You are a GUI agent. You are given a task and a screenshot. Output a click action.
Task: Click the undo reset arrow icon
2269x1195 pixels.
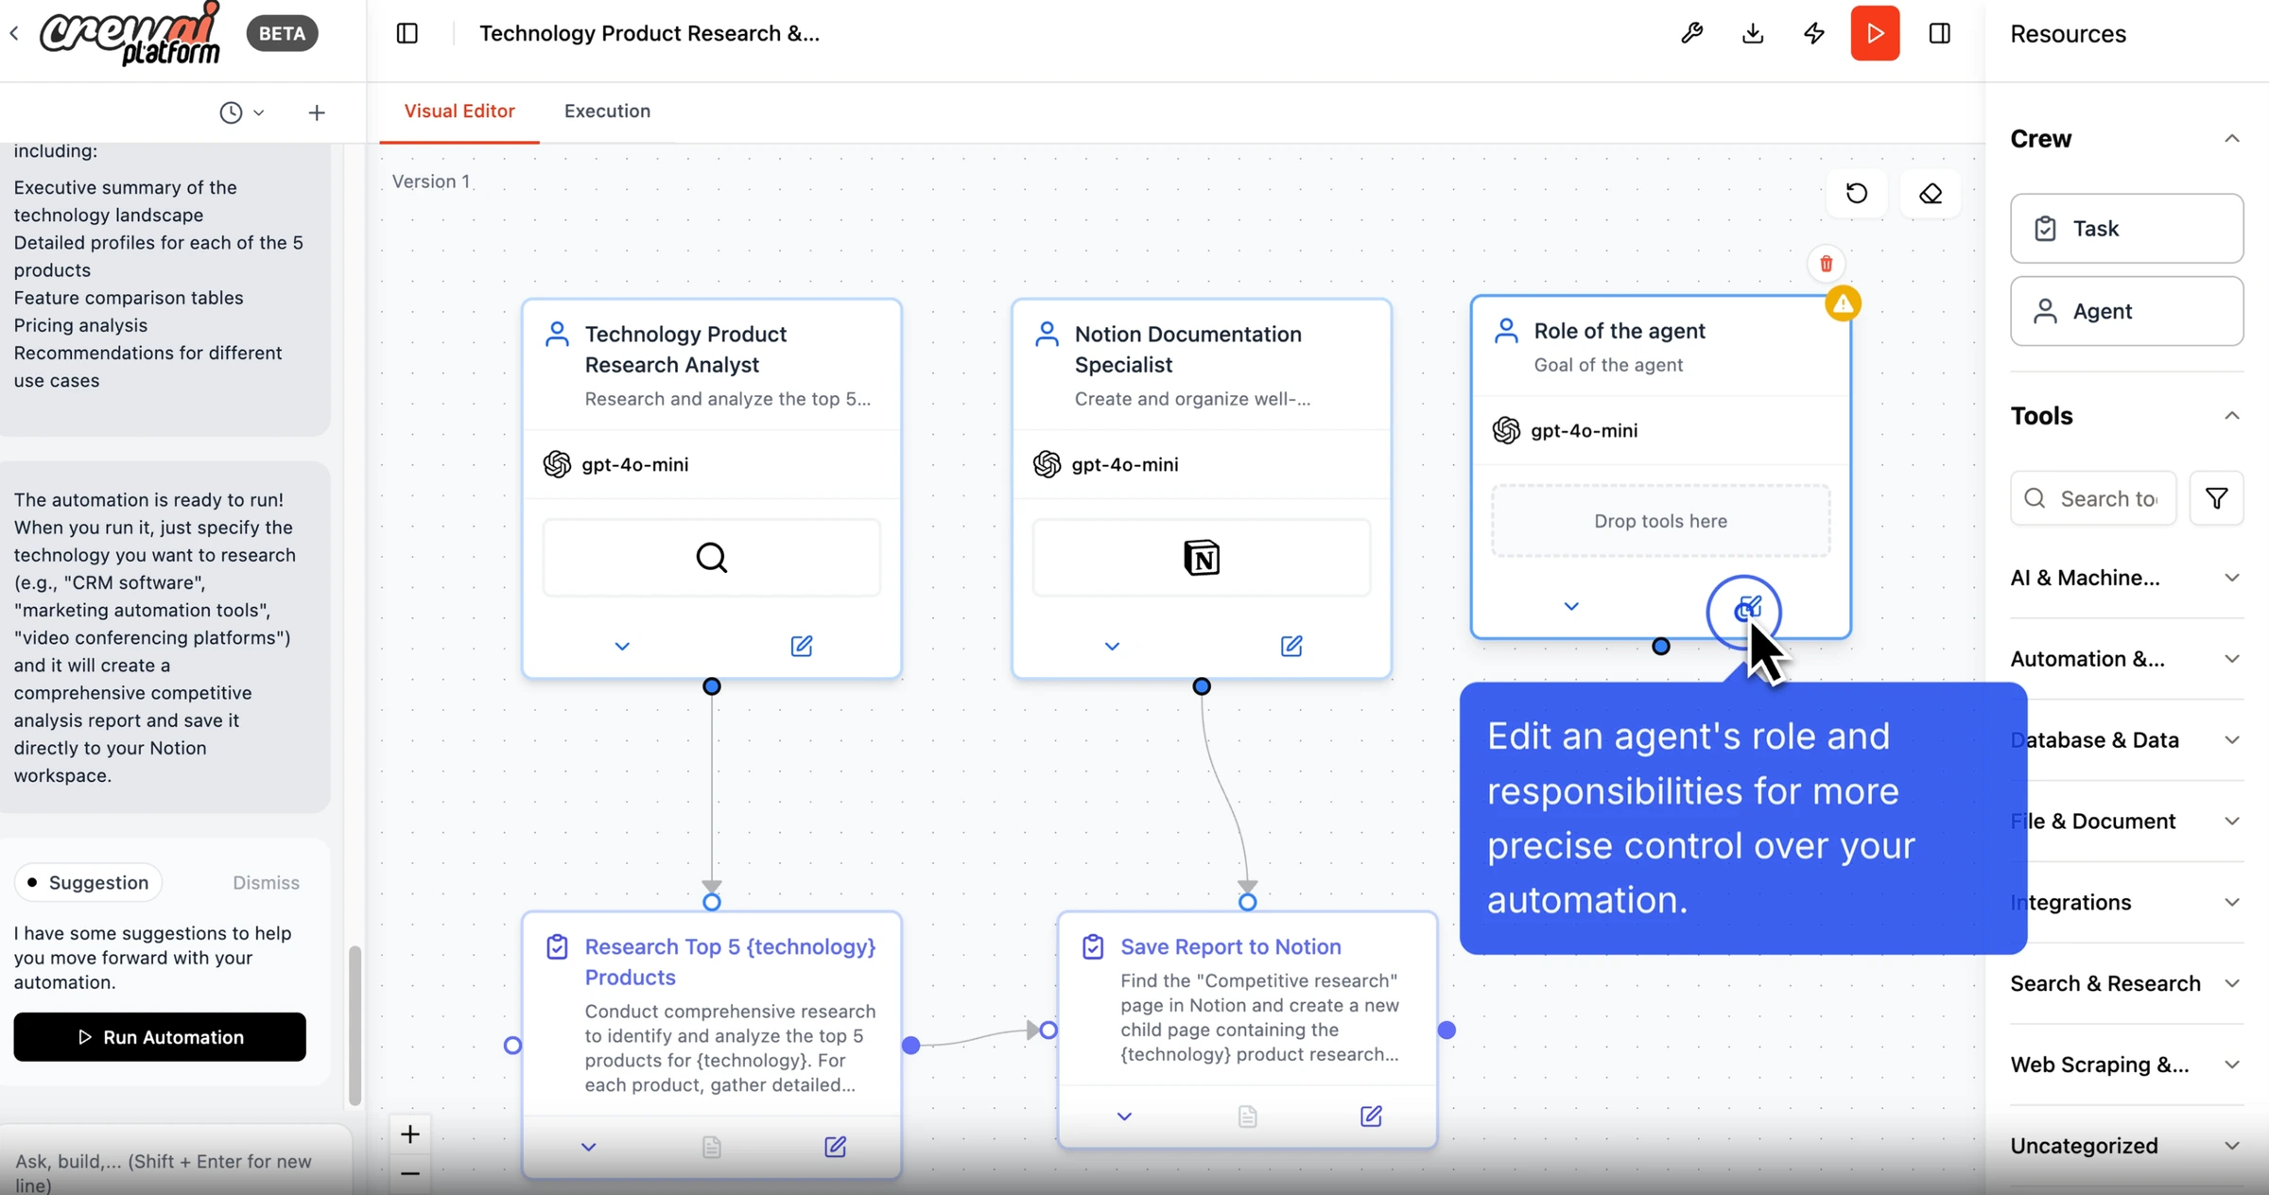tap(1856, 194)
